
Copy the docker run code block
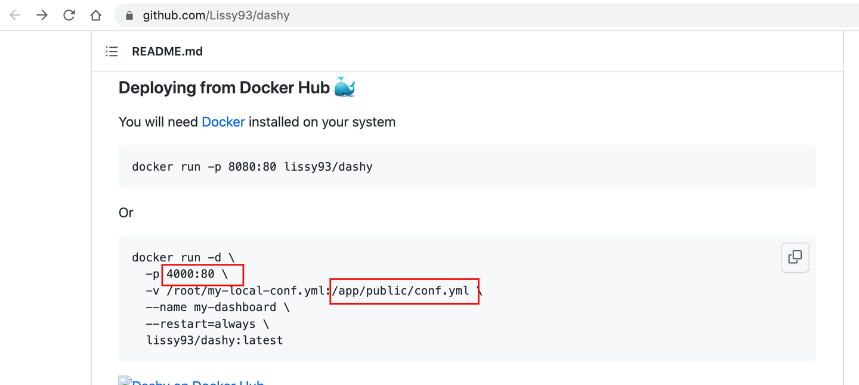795,257
